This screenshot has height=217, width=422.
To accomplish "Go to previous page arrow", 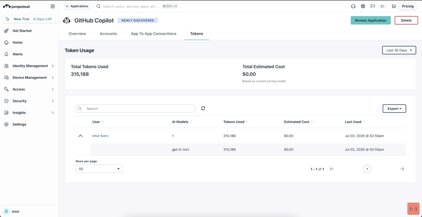I will click(x=332, y=169).
